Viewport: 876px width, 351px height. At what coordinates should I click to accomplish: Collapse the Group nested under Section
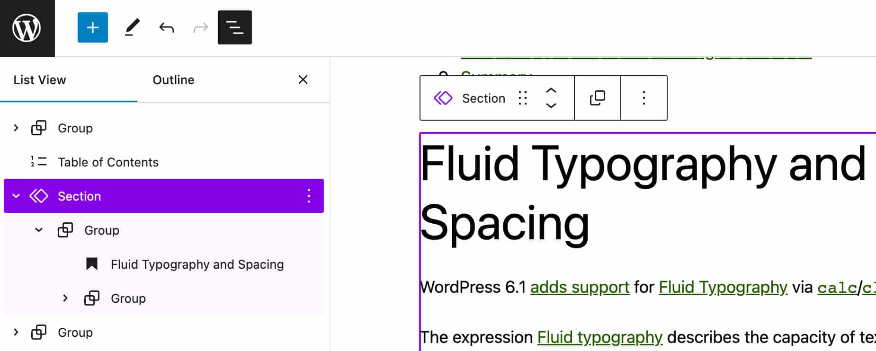tap(39, 230)
